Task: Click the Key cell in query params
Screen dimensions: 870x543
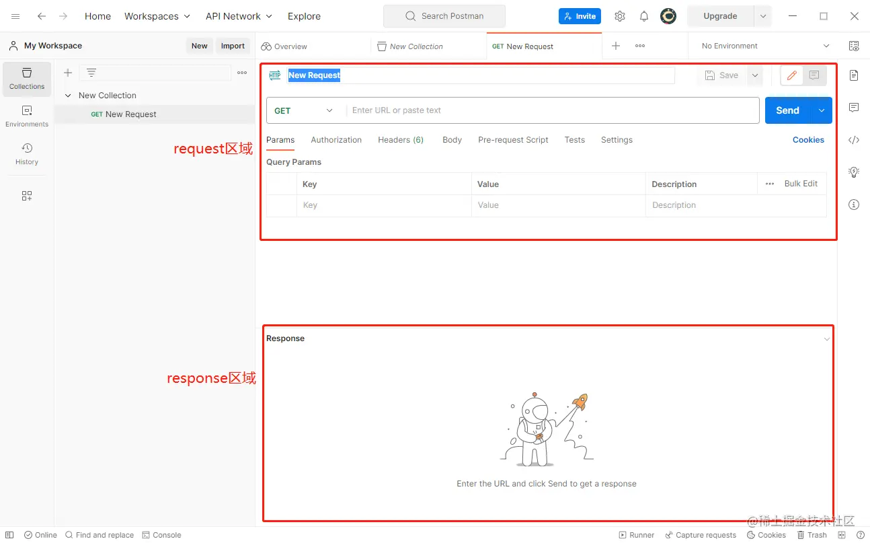Action: pos(384,205)
